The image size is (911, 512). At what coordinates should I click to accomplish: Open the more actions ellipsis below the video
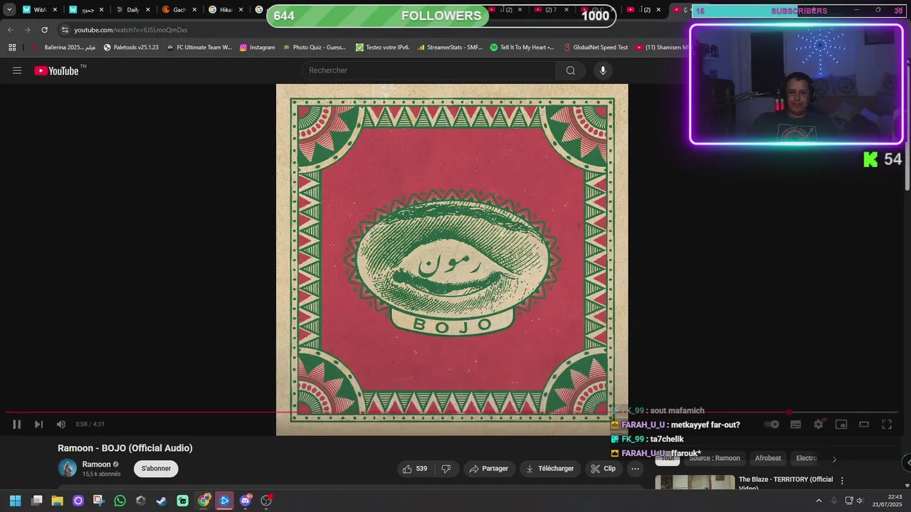click(x=636, y=469)
